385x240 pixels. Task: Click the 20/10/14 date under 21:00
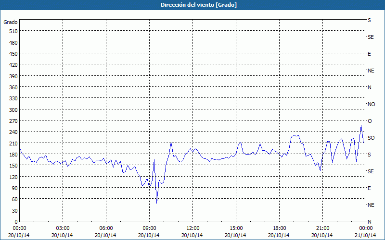(322, 235)
